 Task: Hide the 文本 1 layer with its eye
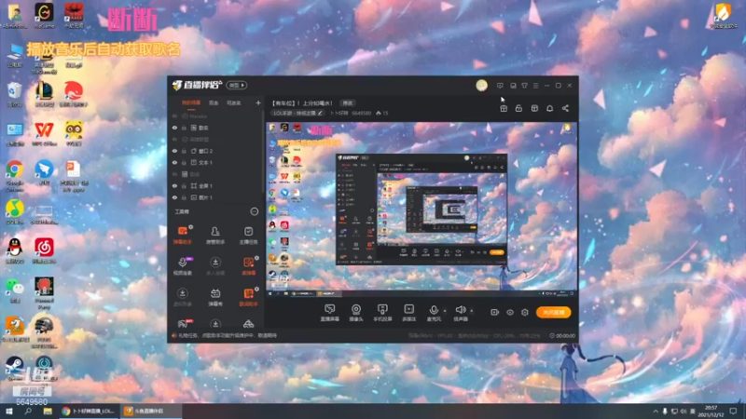pyautogui.click(x=174, y=162)
